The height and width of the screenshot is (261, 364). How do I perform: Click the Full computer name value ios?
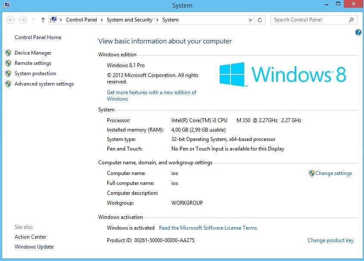click(x=174, y=183)
